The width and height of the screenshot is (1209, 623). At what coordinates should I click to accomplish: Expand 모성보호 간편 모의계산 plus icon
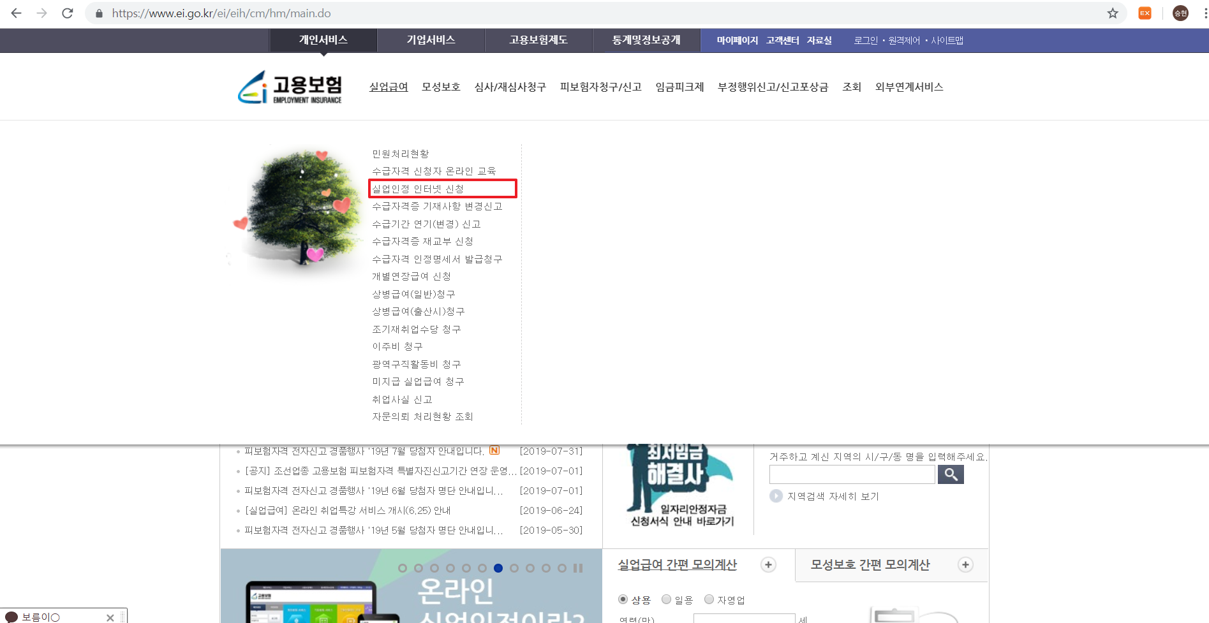(x=966, y=565)
